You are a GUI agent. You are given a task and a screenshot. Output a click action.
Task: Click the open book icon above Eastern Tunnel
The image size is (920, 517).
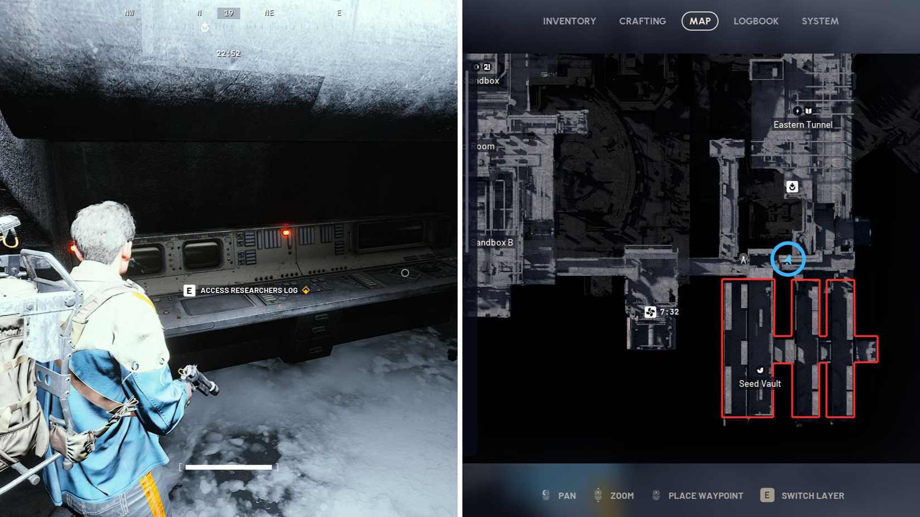[808, 111]
